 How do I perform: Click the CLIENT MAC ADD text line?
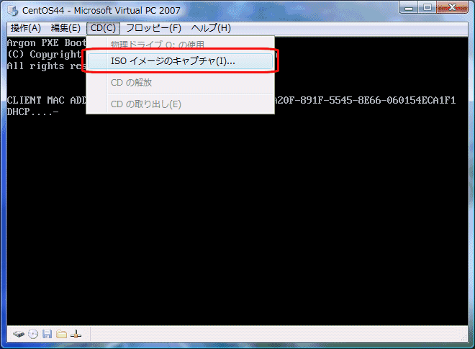(x=46, y=100)
